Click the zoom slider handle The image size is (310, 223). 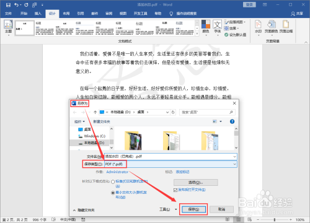[x=275, y=220]
